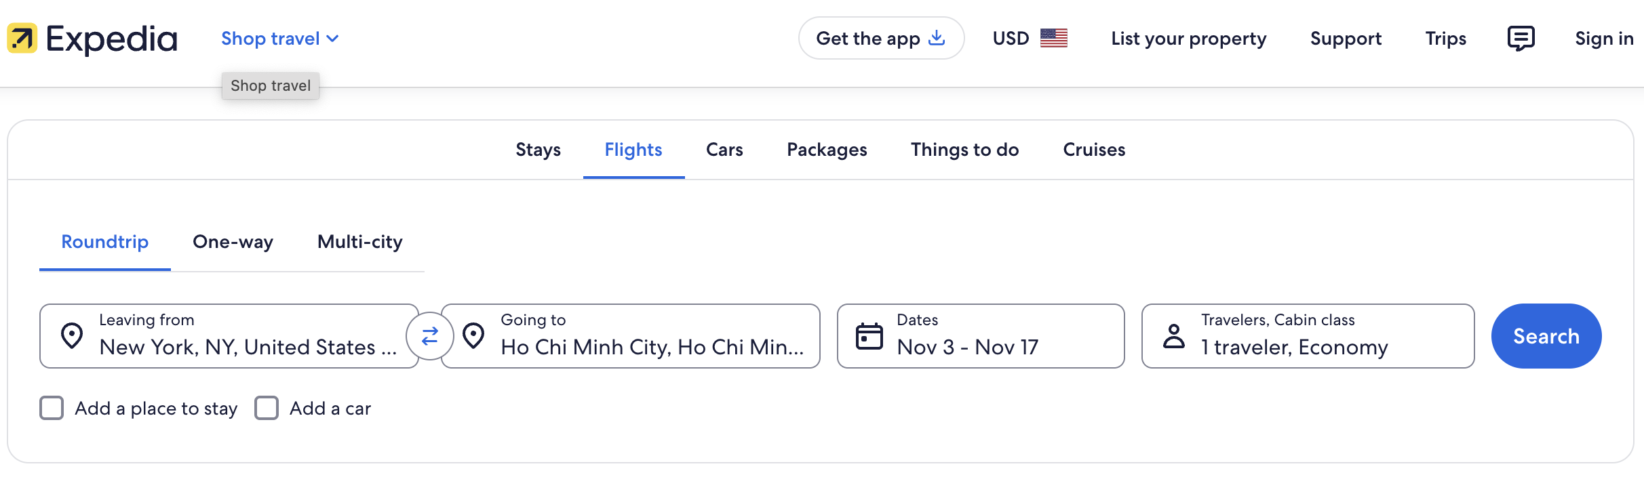The width and height of the screenshot is (1644, 500).
Task: Check the Add a car option
Action: pyautogui.click(x=267, y=408)
